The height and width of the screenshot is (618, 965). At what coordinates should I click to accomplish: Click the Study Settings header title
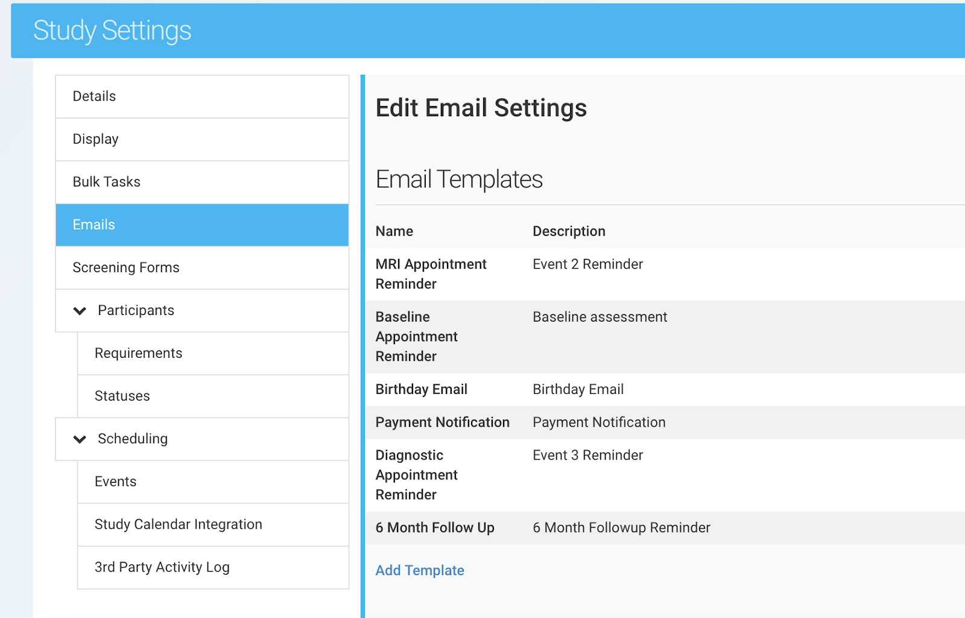point(112,31)
